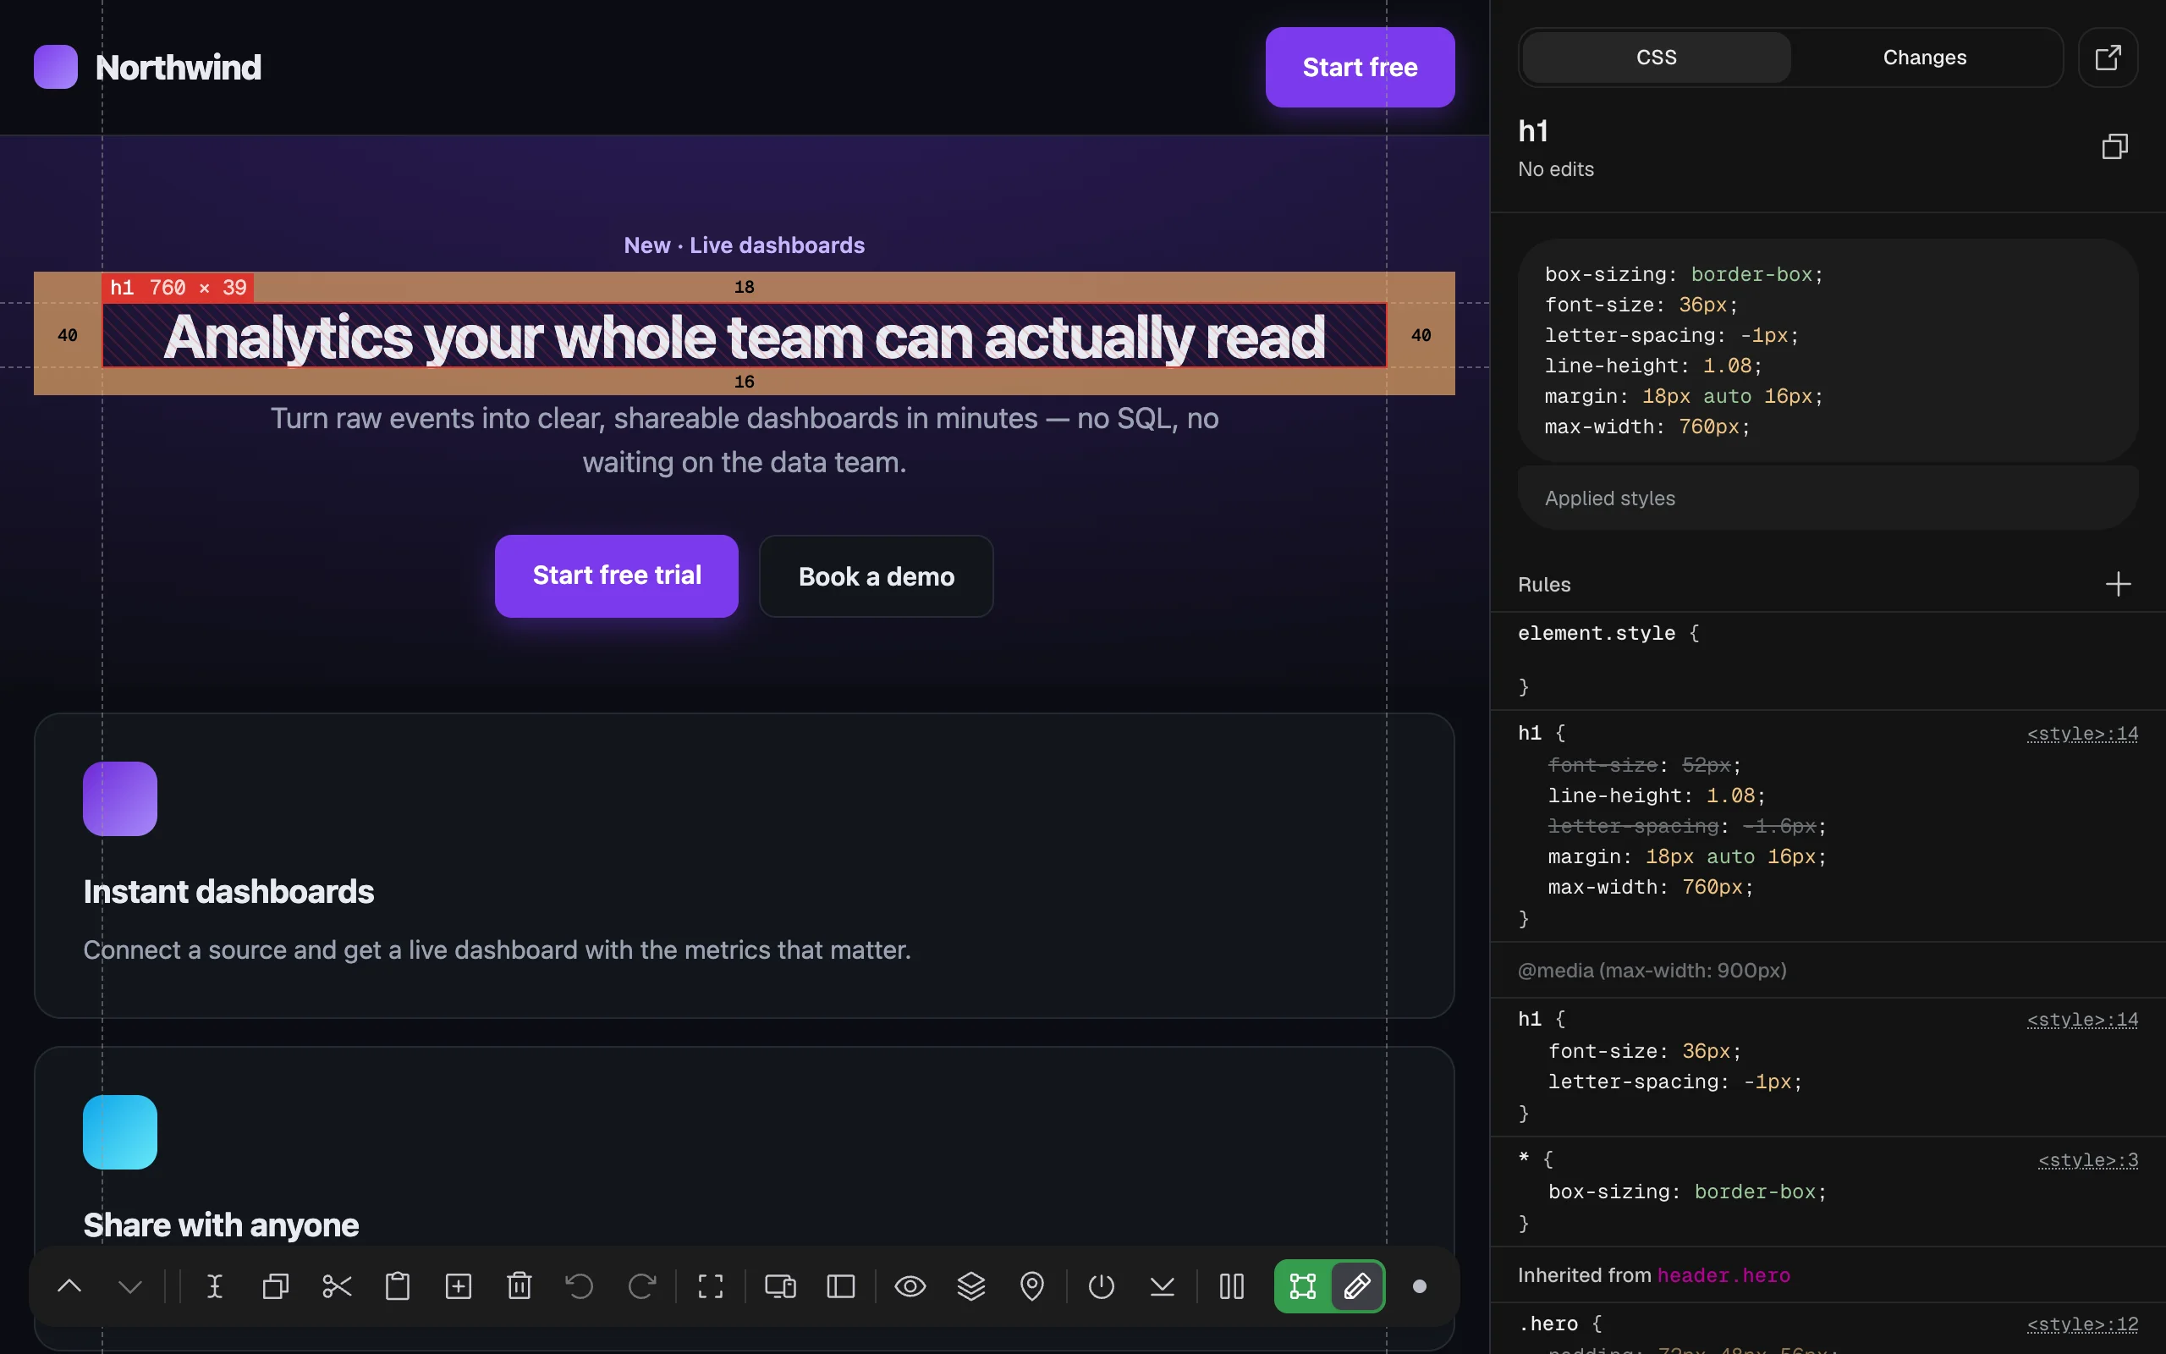This screenshot has width=2166, height=1354.
Task: Switch to the CSS tab
Action: point(1656,58)
